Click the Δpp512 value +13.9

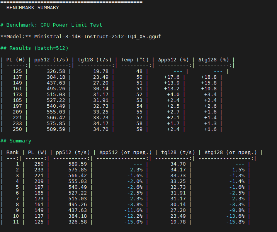click(172, 83)
